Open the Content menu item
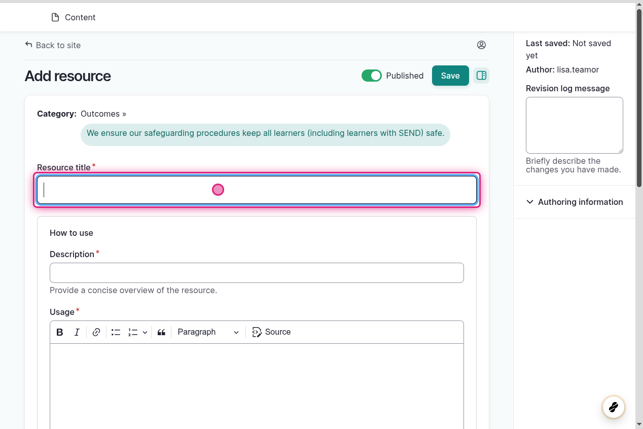Viewport: 643px width, 429px height. [x=74, y=17]
